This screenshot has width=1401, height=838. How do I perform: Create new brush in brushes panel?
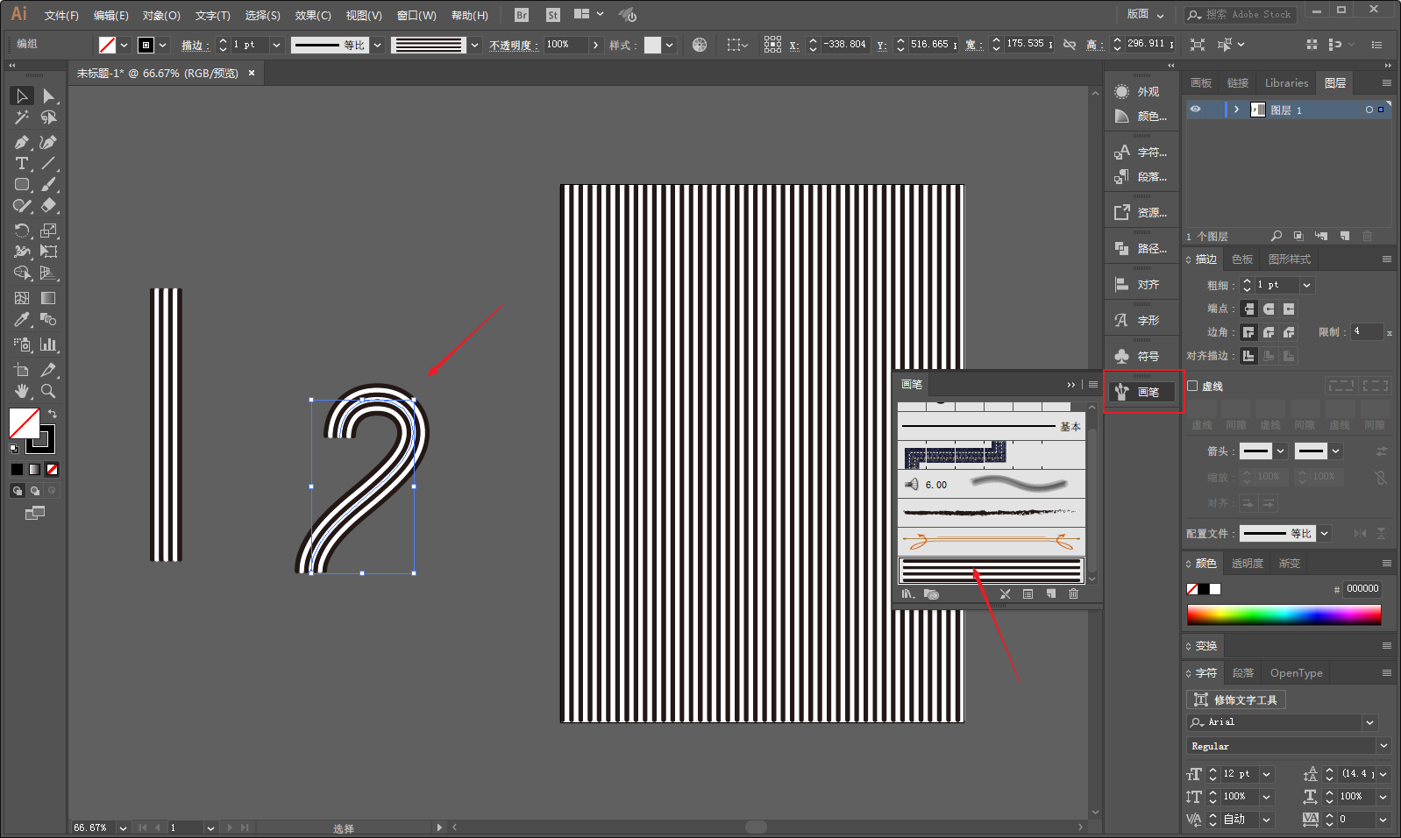click(x=1050, y=594)
